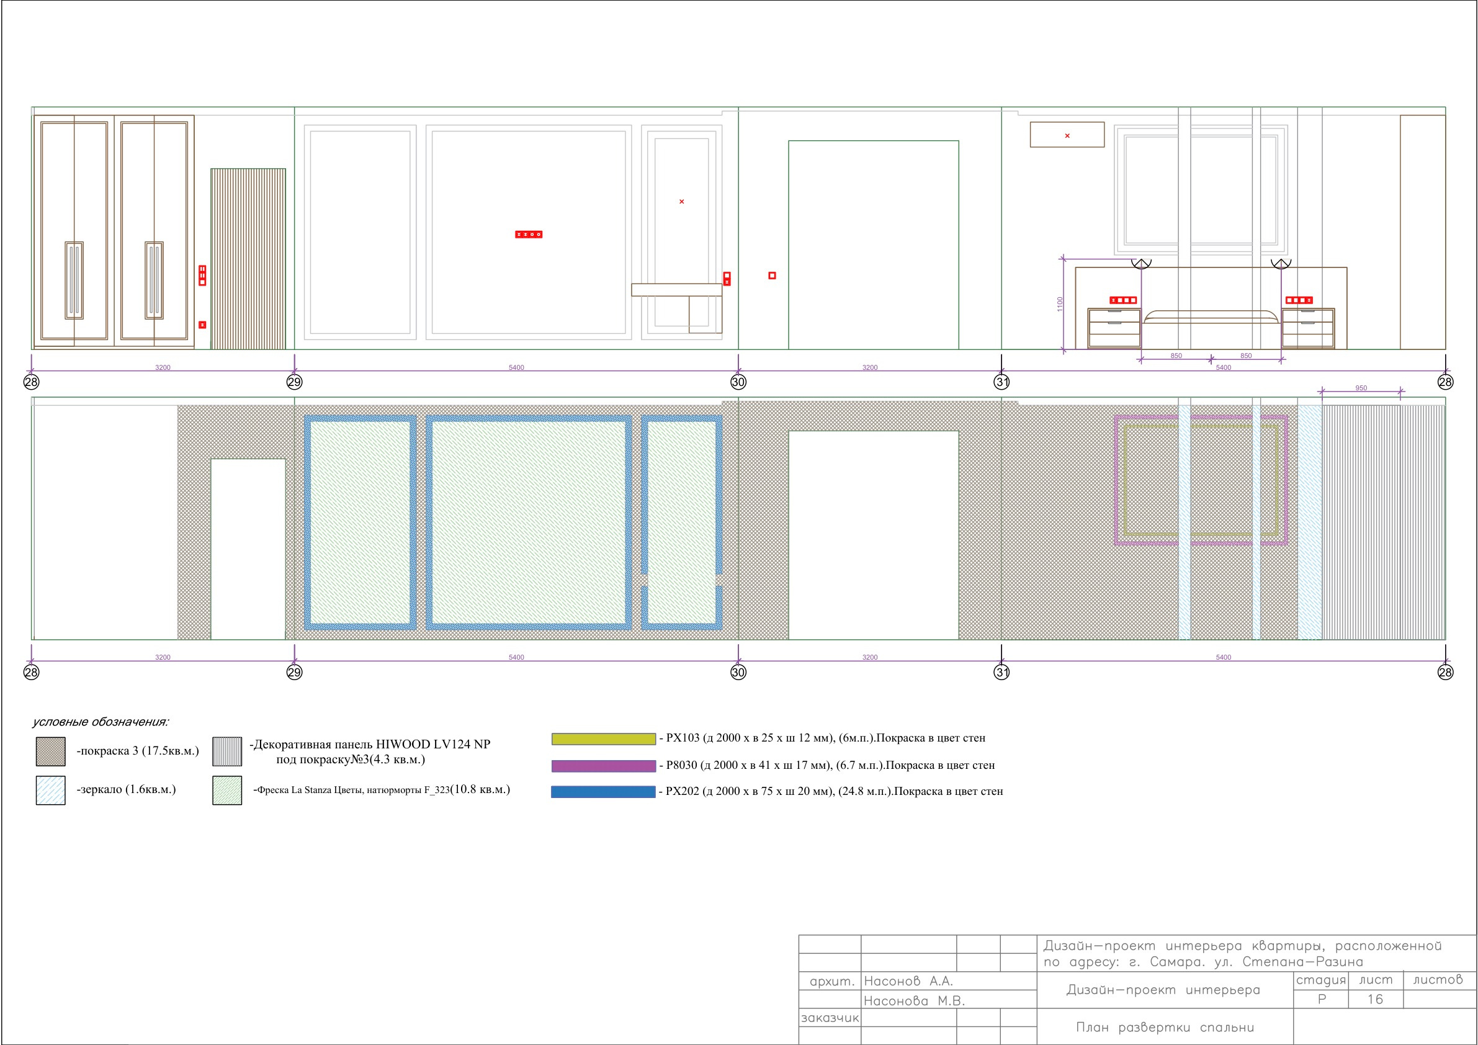Click axis marker 31 under the lower elevation

1001,672
